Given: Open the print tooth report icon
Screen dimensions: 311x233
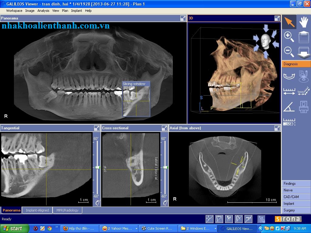Looking at the screenshot, I should coord(303,107).
